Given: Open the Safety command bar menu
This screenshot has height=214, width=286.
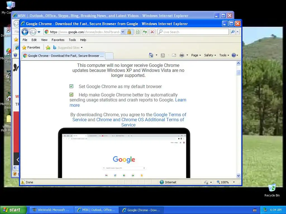Looking at the screenshot, I should (210, 55).
